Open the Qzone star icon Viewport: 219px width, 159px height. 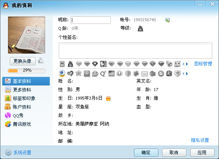point(79,73)
